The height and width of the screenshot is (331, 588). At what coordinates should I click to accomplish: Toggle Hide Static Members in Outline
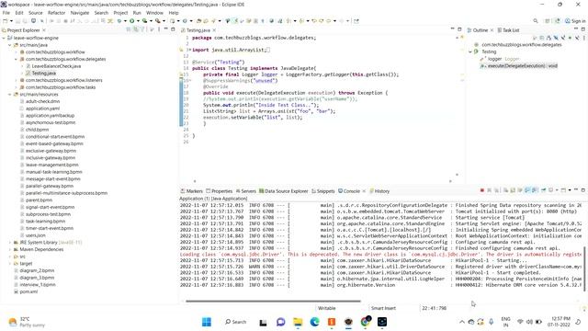[x=563, y=38]
